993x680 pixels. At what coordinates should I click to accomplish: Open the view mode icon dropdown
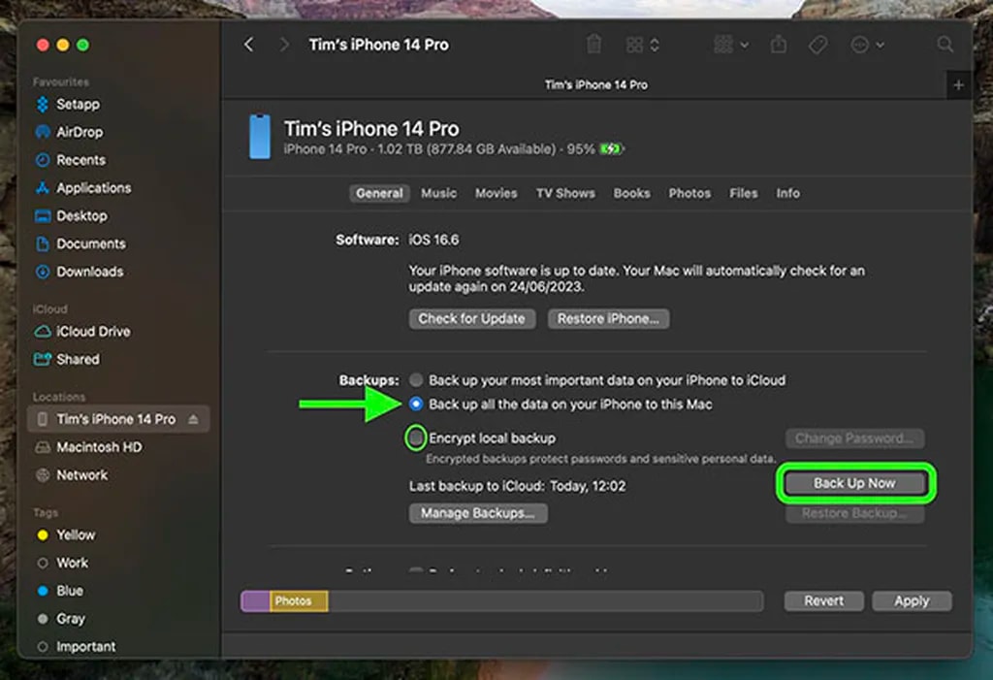point(642,45)
